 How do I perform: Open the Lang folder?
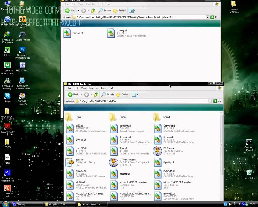point(73,117)
